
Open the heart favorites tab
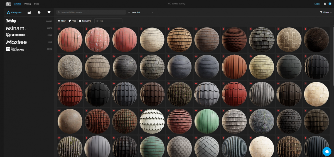pyautogui.click(x=49, y=12)
